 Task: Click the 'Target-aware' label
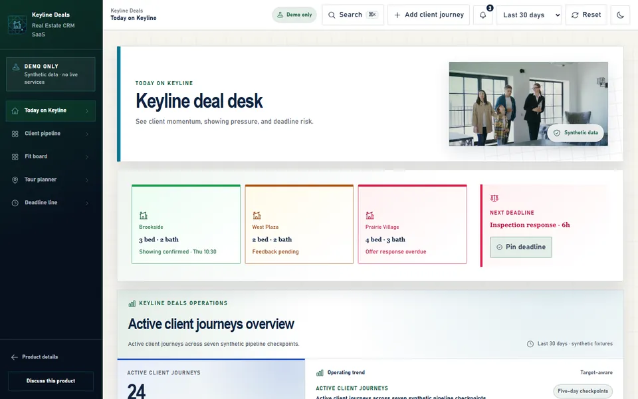596,372
